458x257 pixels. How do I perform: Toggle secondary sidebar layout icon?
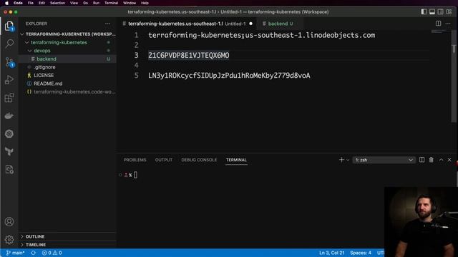[x=441, y=11]
